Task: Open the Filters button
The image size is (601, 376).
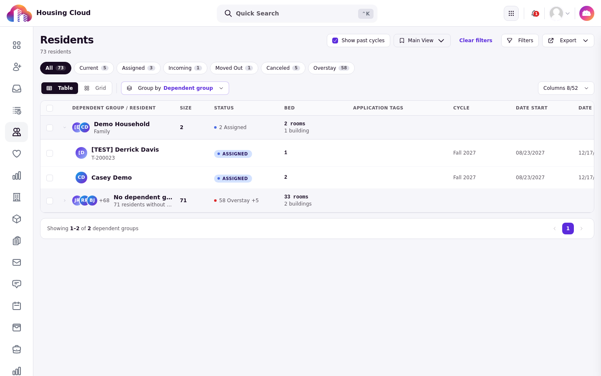Action: pos(520,41)
